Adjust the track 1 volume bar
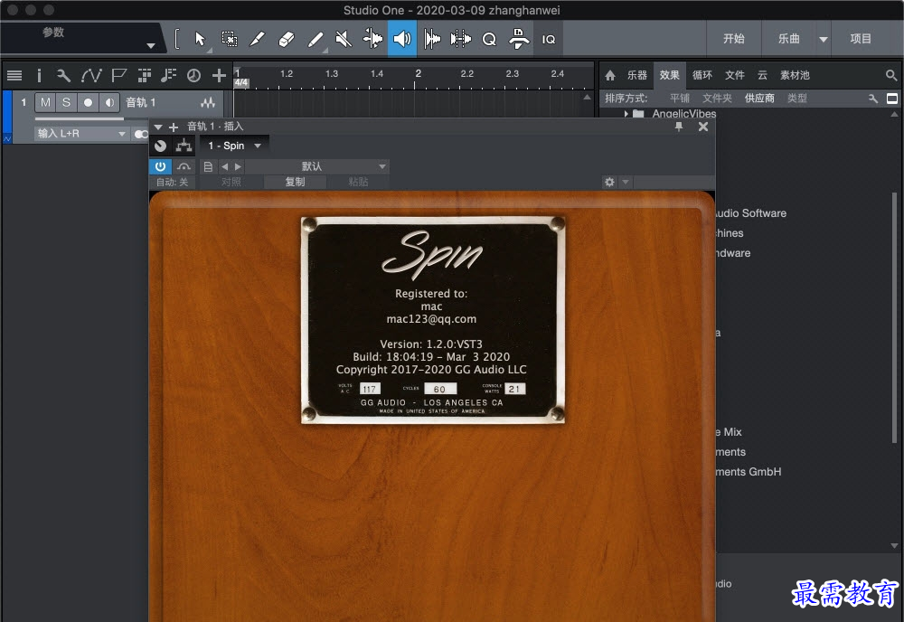The width and height of the screenshot is (904, 622). [79, 118]
